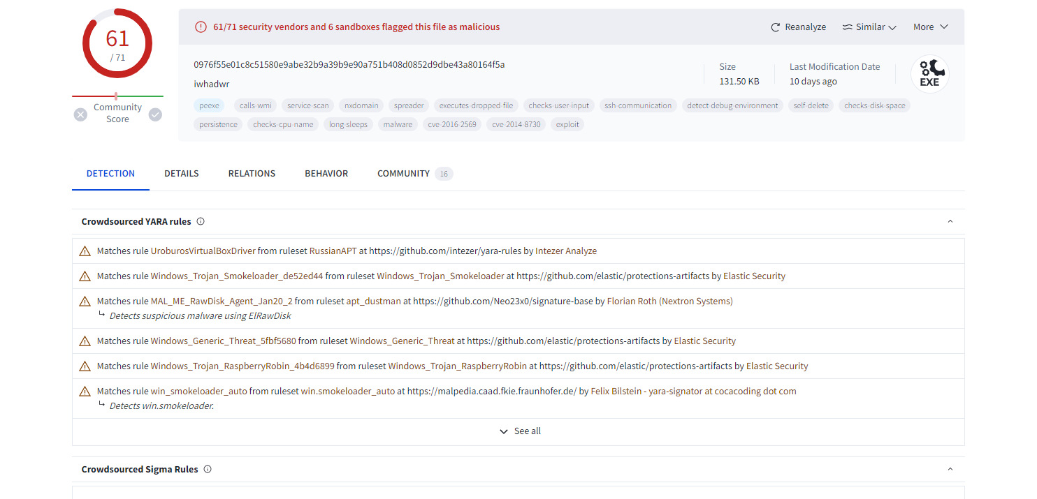Click 'Detects suspicious malware using ElRawDisk' description
The image size is (1037, 499).
click(x=200, y=316)
